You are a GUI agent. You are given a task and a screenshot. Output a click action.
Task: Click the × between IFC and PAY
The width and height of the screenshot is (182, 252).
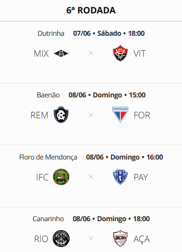coord(91,177)
